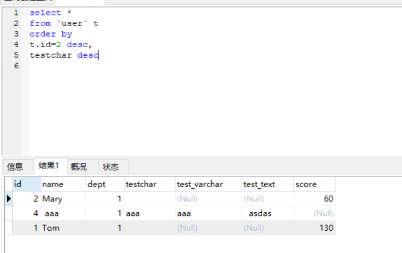
Task: Click the score value 130
Action: pos(315,228)
